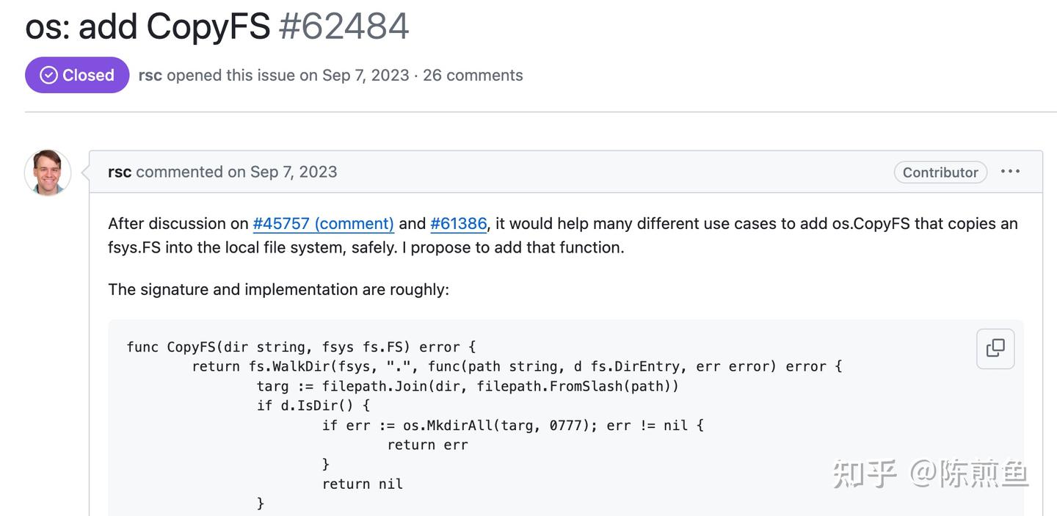Open the comment's three-dot options menu
1057x516 pixels.
[1010, 172]
